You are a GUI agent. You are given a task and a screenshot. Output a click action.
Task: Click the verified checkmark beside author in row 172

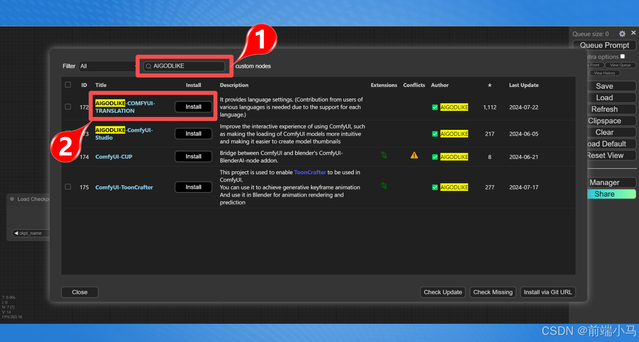pos(435,108)
